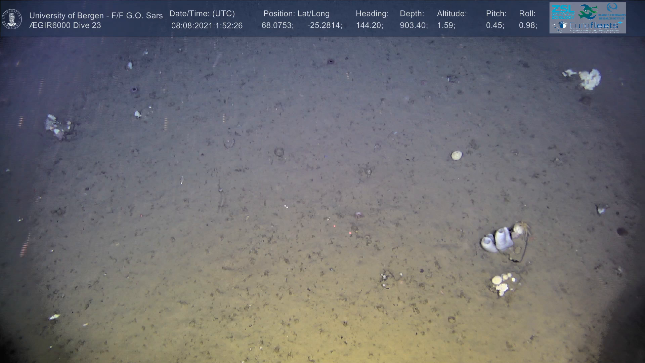Image resolution: width=645 pixels, height=363 pixels.
Task: Click the white branching sponge at upper right
Action: 590,79
